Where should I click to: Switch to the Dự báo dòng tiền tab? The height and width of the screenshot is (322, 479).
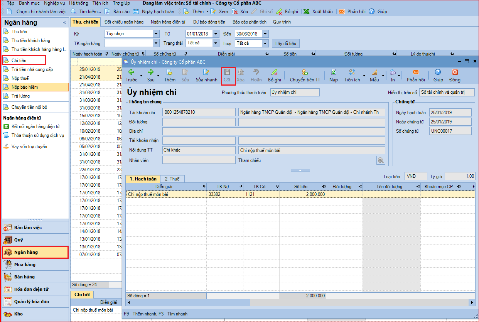tap(209, 22)
